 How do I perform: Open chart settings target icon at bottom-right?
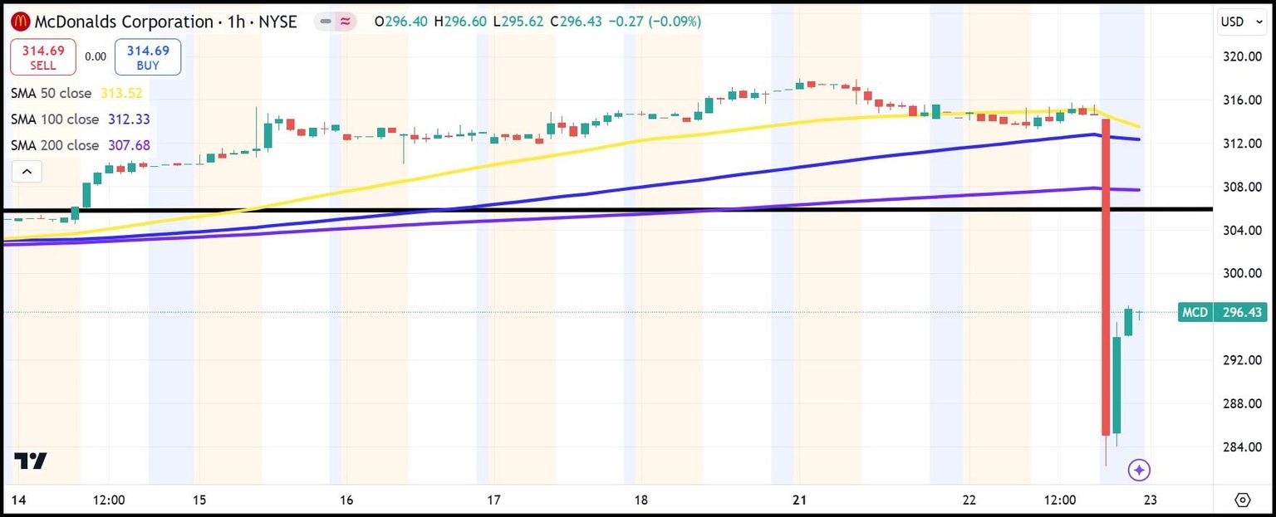point(1243,500)
